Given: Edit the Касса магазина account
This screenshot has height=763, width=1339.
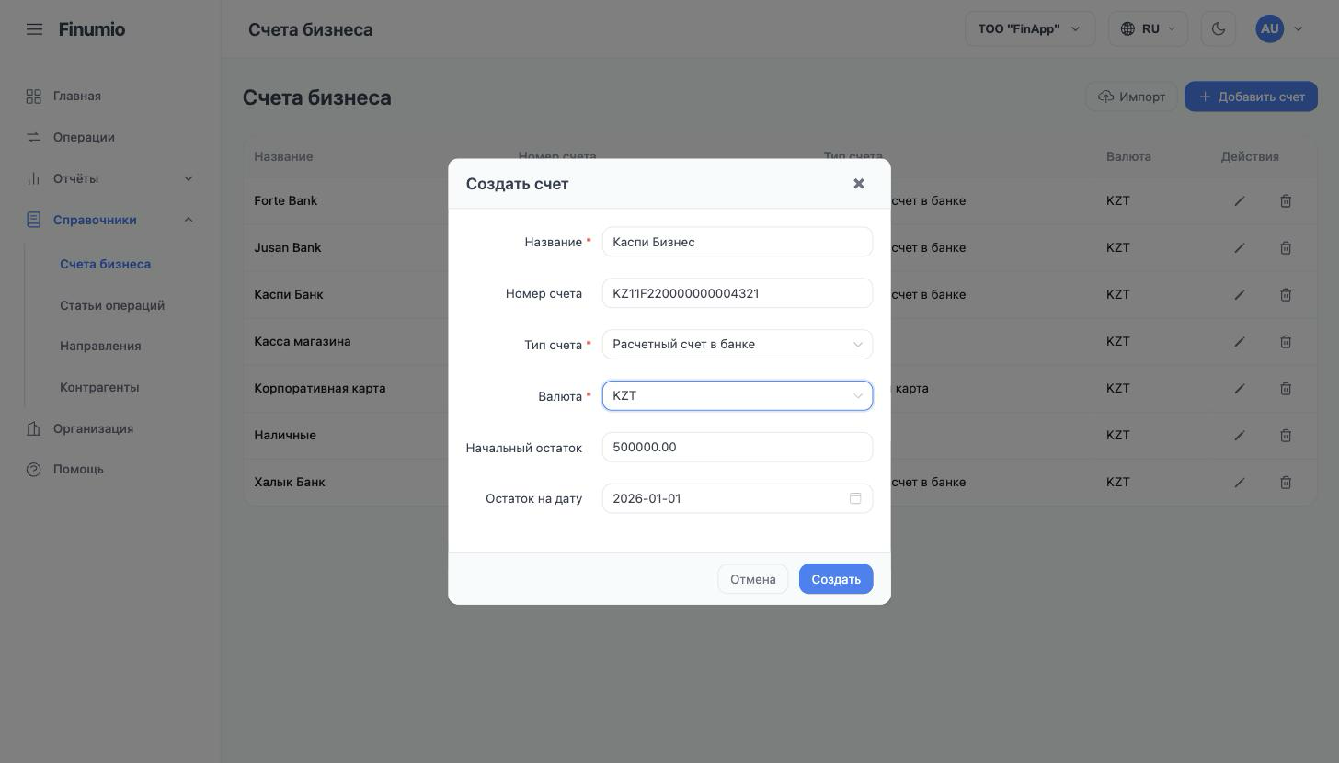Looking at the screenshot, I should tap(1240, 342).
